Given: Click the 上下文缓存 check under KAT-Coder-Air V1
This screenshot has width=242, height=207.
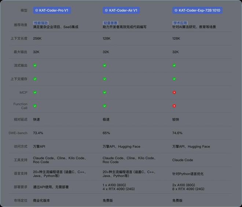Looking at the screenshot, I should coord(104,79).
